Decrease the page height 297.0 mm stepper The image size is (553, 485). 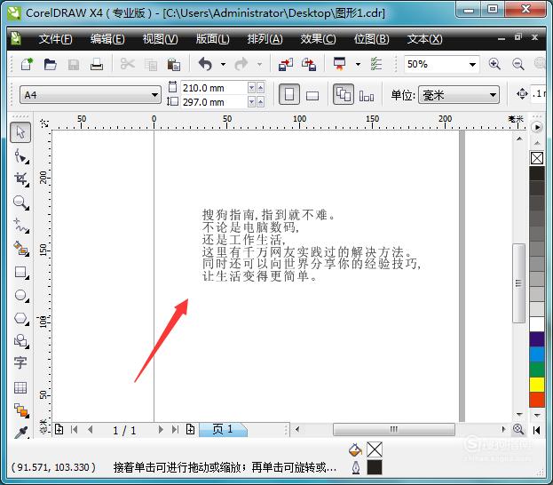(x=251, y=102)
